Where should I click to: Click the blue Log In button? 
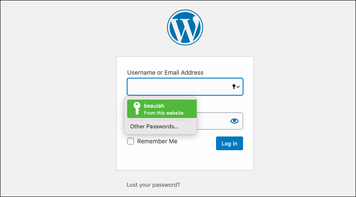(229, 143)
